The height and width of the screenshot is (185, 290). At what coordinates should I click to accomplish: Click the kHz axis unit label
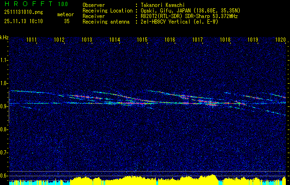(x=4, y=37)
